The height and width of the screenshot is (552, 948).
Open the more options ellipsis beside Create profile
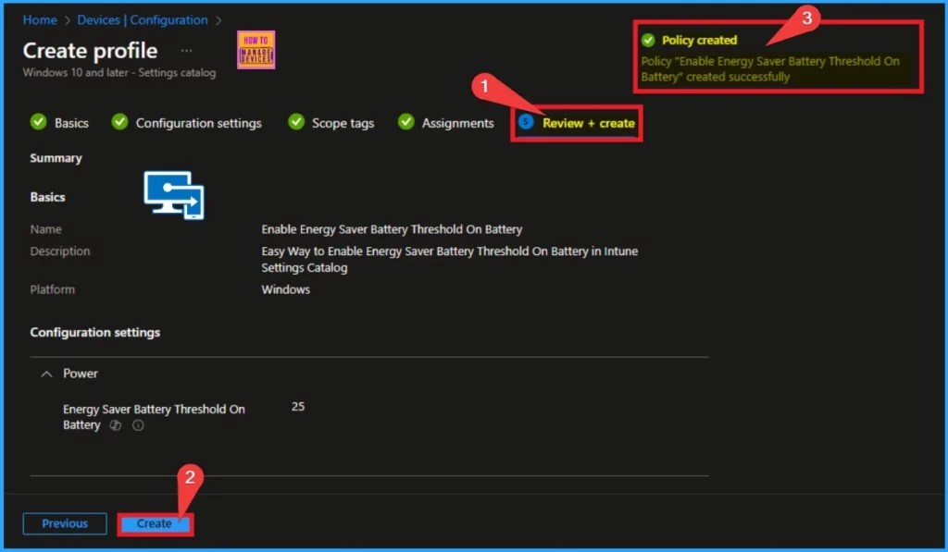(x=186, y=51)
